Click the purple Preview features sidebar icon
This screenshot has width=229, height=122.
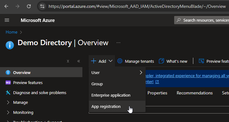pyautogui.click(x=8, y=82)
